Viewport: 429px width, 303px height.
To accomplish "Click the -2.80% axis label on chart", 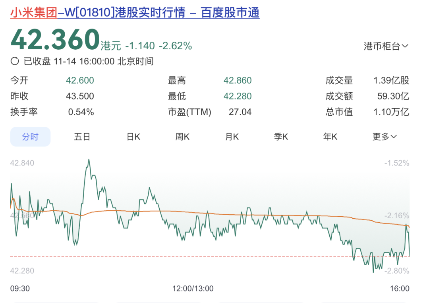I will [x=397, y=271].
